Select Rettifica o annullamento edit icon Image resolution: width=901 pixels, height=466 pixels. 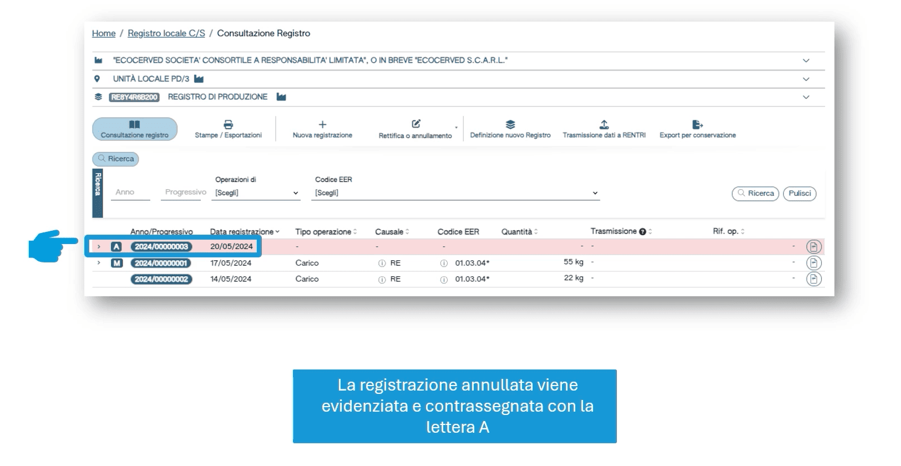click(x=416, y=124)
